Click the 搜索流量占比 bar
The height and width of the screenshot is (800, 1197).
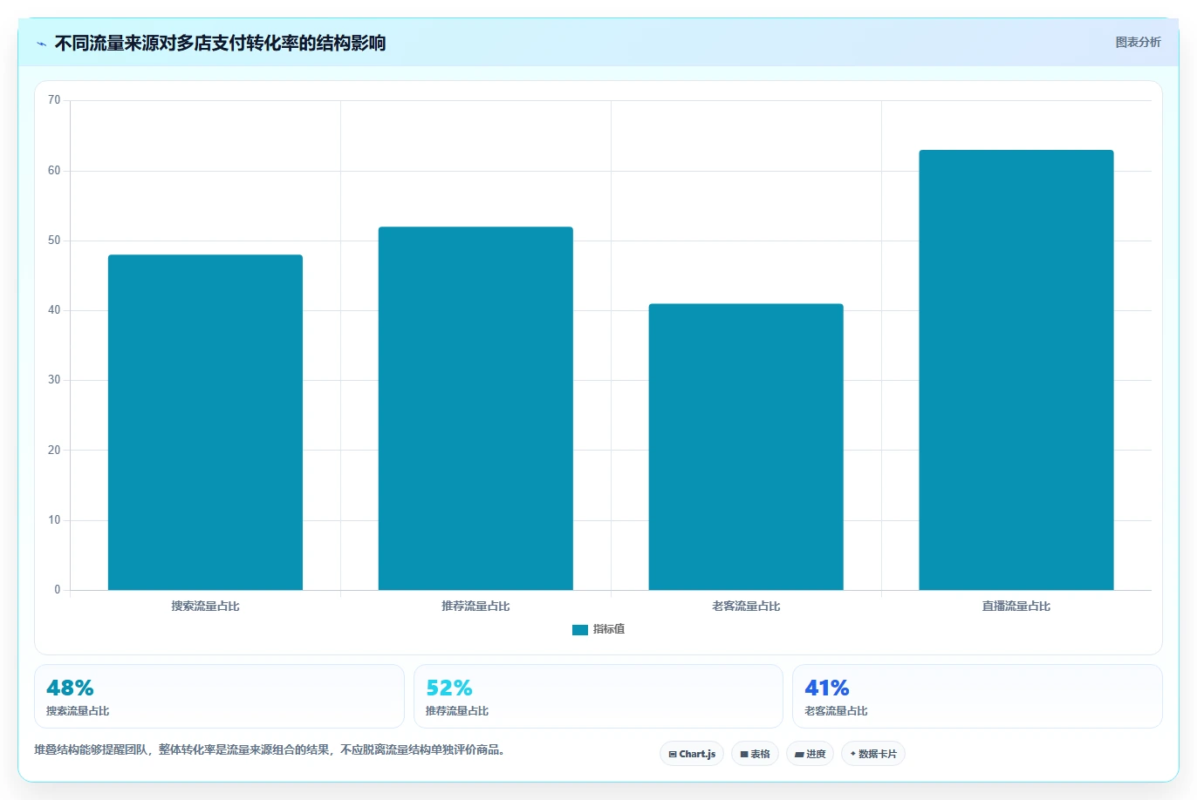205,422
